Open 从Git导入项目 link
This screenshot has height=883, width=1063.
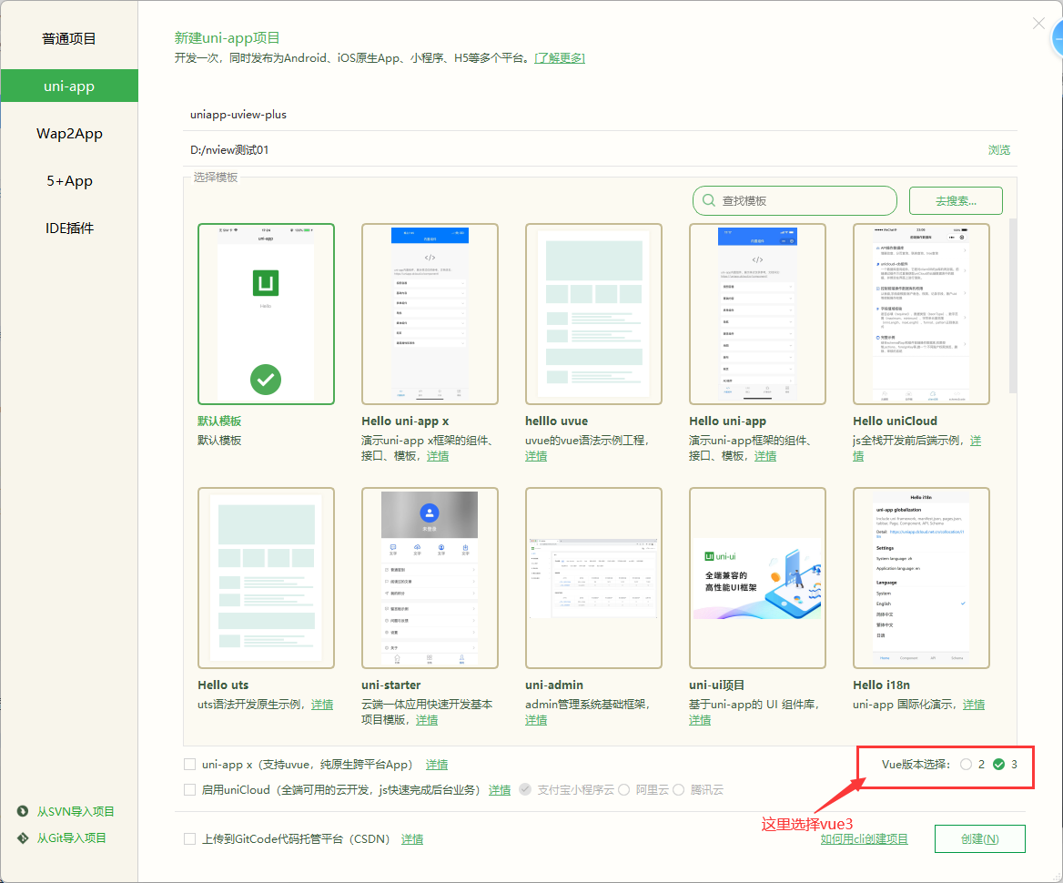(71, 837)
